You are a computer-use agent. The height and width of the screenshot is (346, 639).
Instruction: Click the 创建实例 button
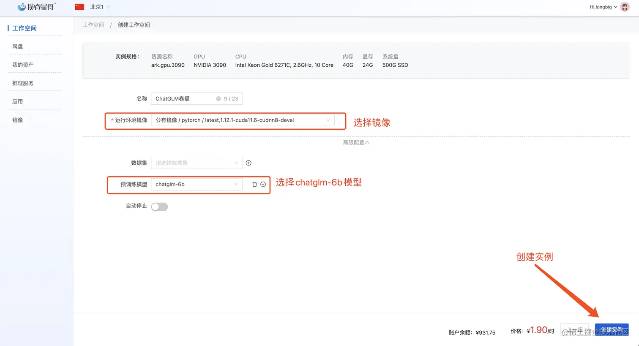pyautogui.click(x=612, y=330)
